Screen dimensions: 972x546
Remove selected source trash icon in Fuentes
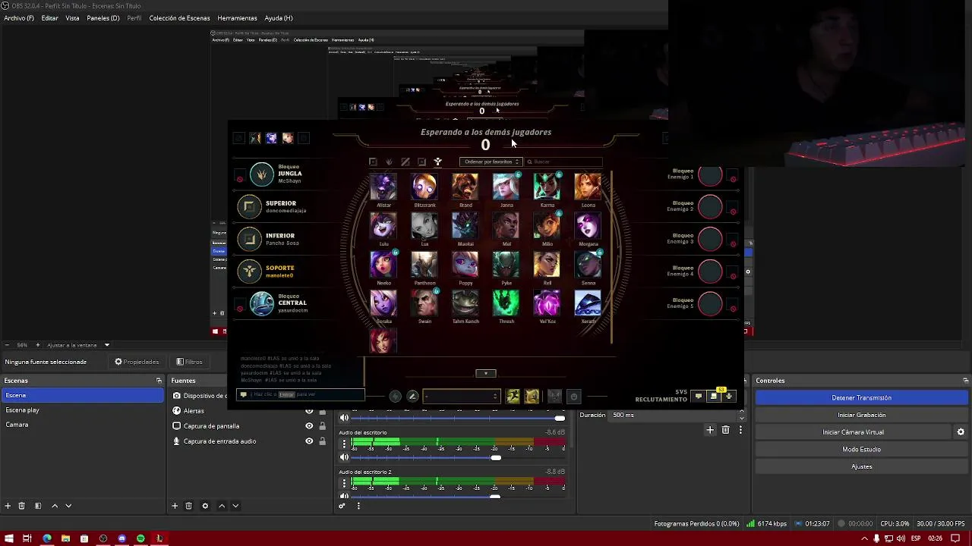(188, 506)
